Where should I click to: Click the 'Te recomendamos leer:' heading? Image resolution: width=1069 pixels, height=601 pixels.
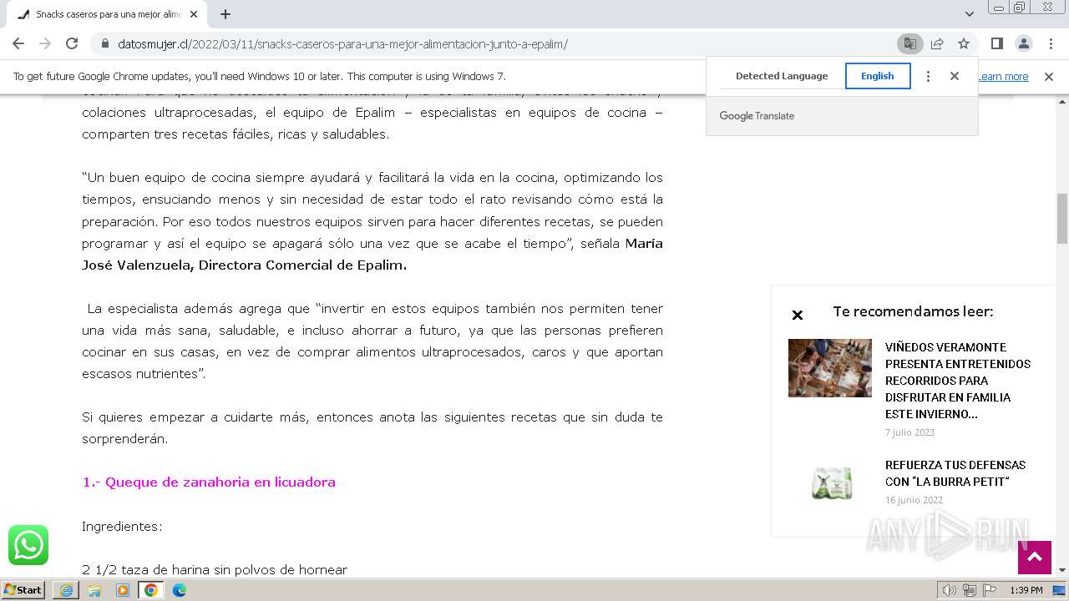click(913, 311)
